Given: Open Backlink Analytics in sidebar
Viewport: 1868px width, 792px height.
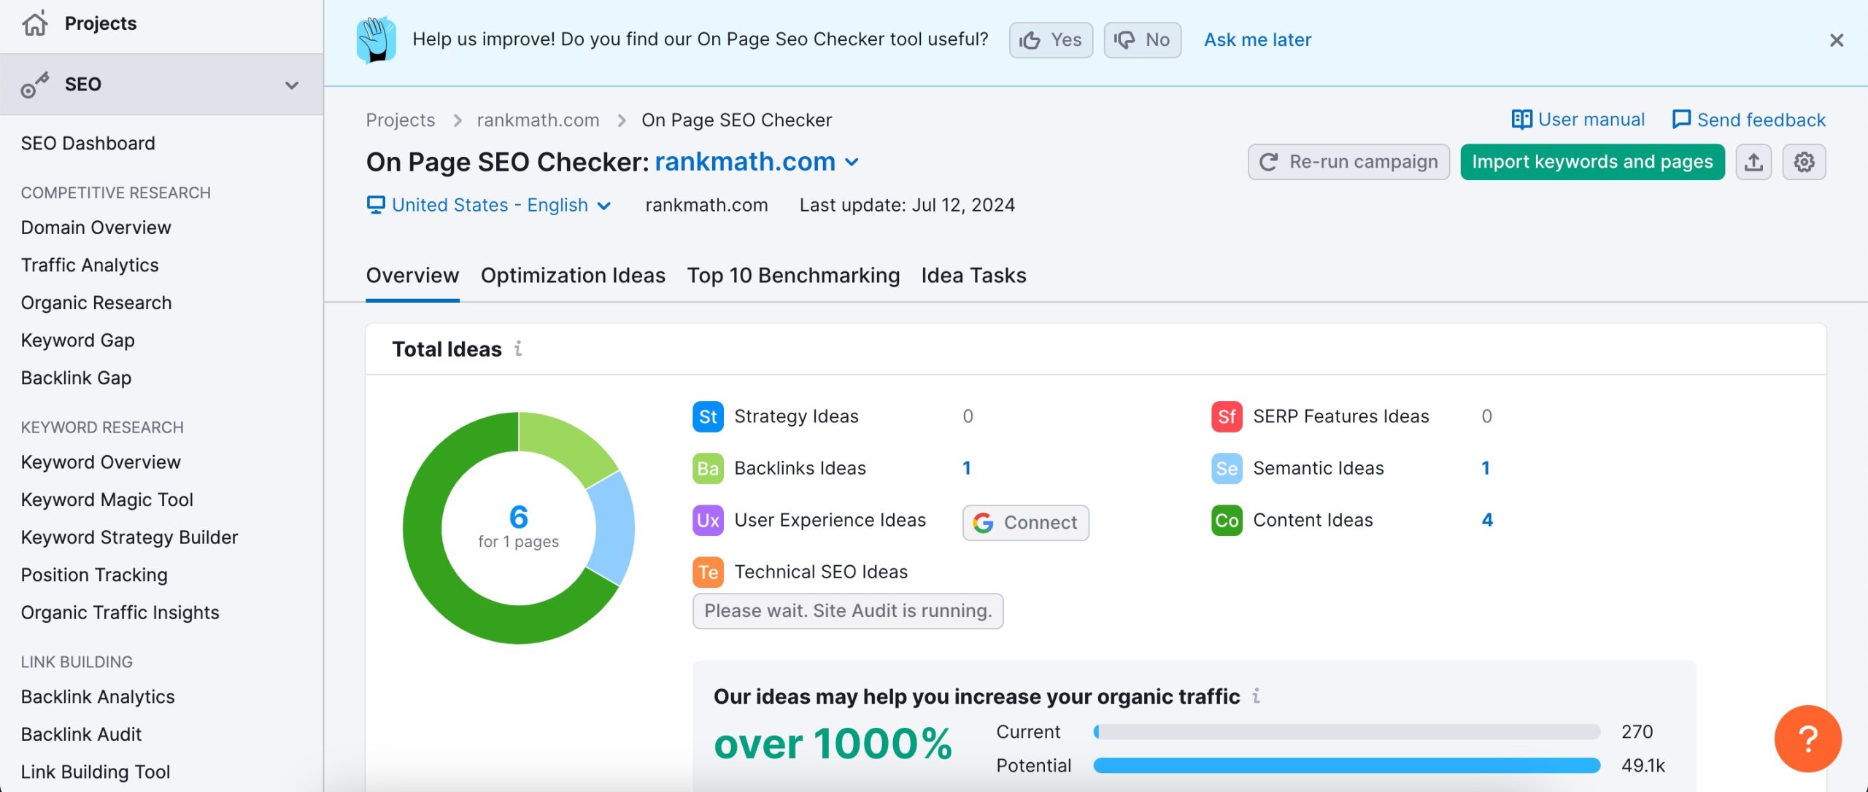Looking at the screenshot, I should pyautogui.click(x=98, y=697).
